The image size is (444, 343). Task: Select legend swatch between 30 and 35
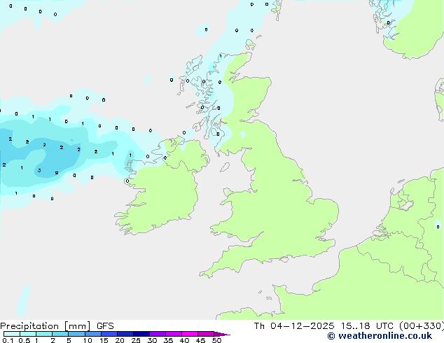pyautogui.click(x=158, y=334)
